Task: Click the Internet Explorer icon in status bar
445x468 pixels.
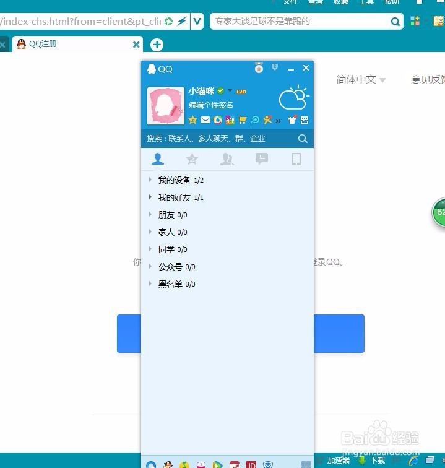Action: 414,461
